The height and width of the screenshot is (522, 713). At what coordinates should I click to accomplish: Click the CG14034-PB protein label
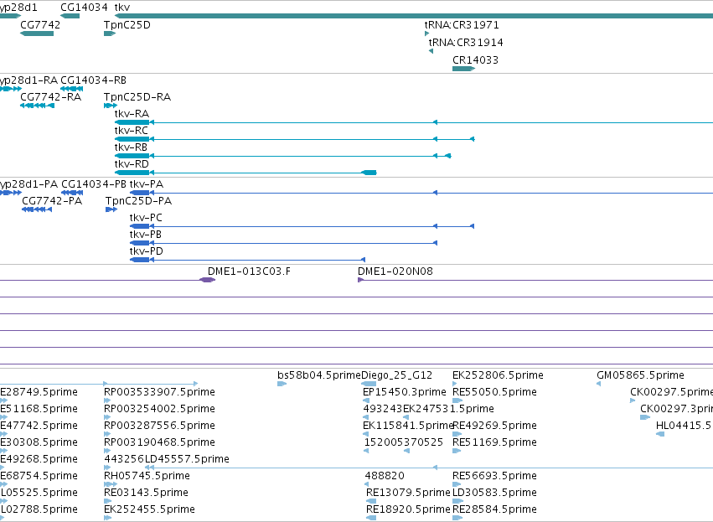[x=94, y=184]
